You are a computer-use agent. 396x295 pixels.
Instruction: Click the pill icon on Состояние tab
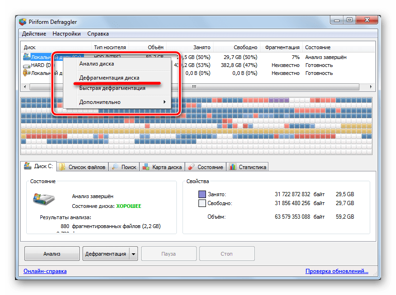191,167
